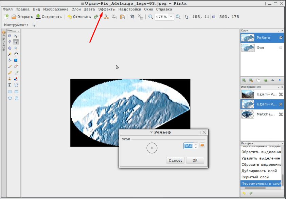Image resolution: width=286 pixels, height=199 pixels.
Task: Collapse the Слои panel
Action: tap(278, 31)
